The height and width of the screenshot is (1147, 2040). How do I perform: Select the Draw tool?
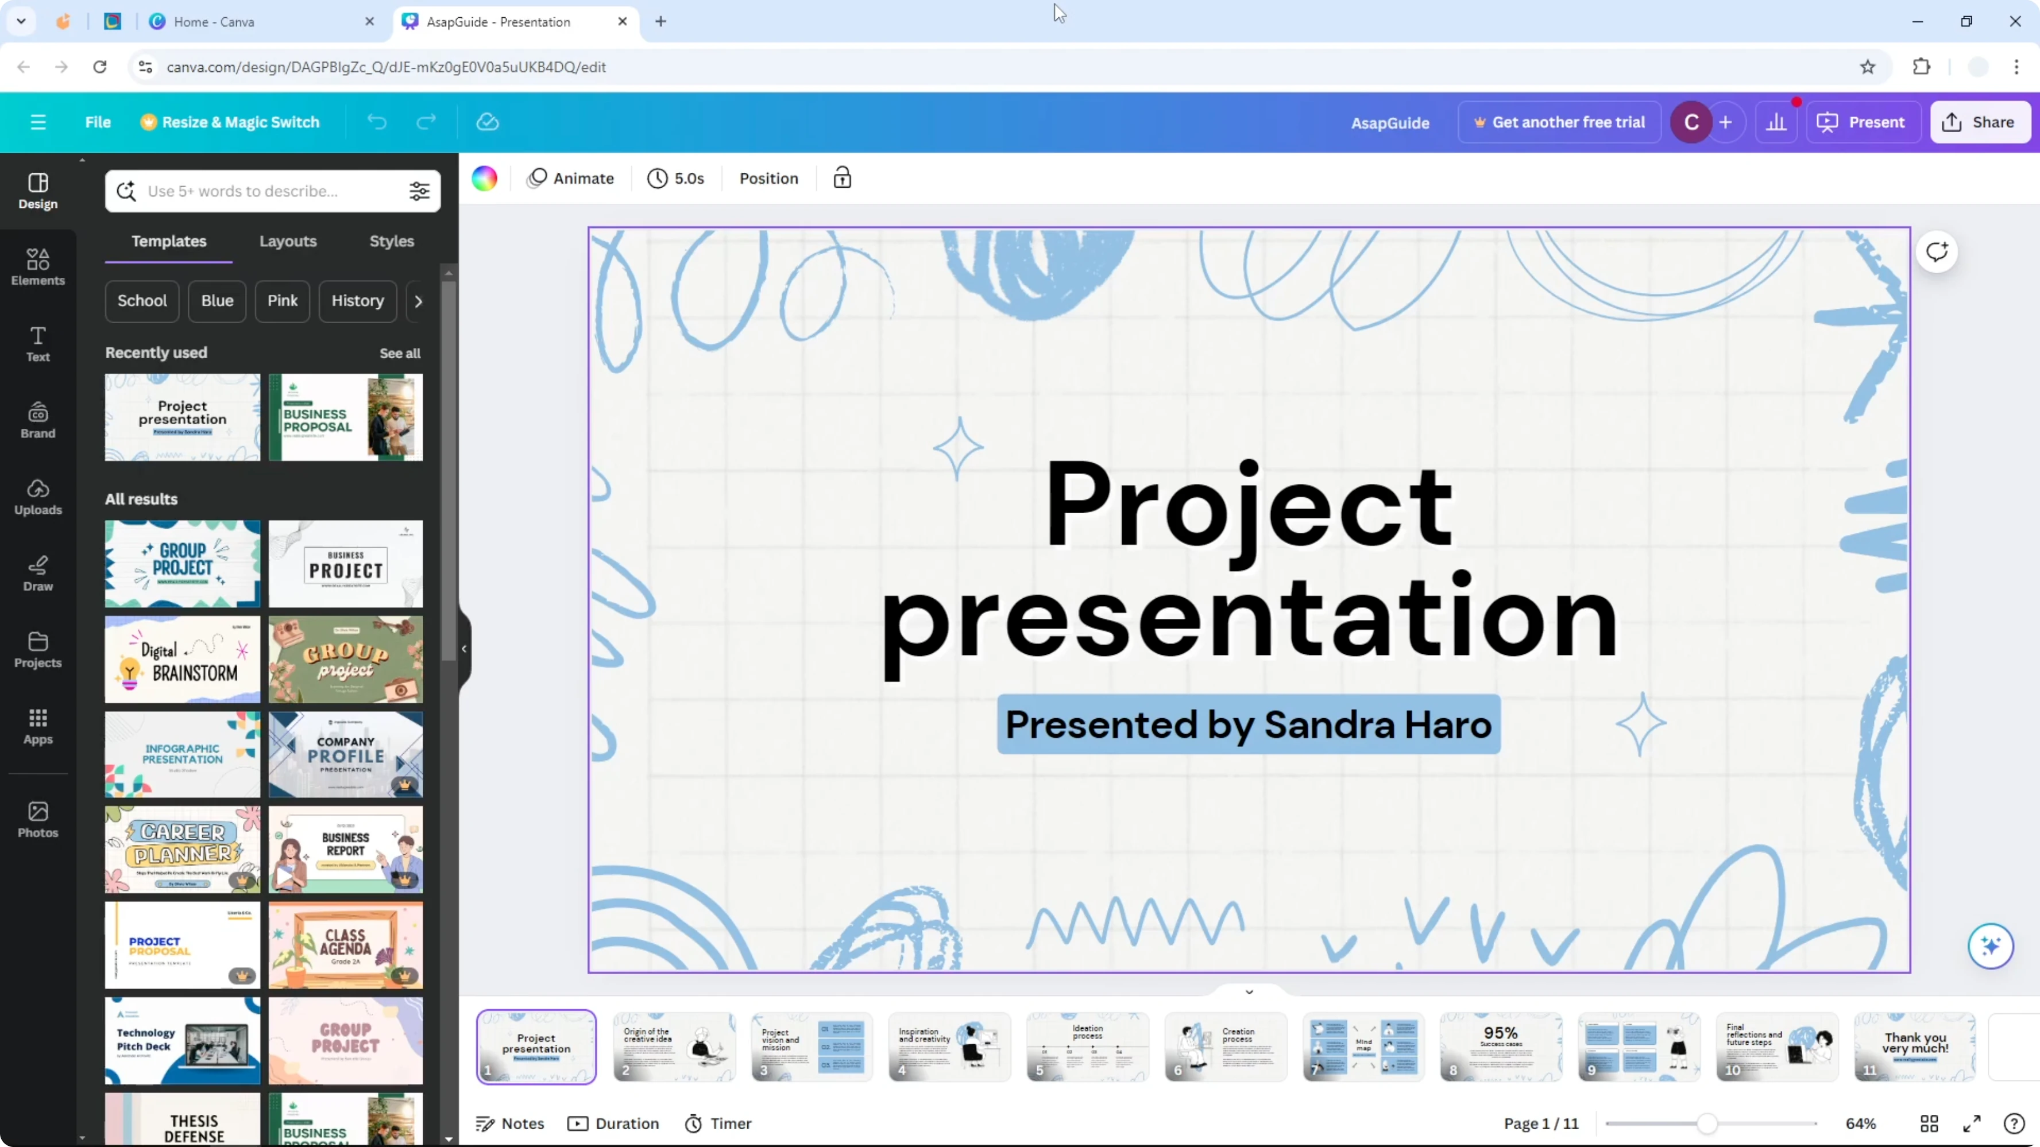[38, 573]
